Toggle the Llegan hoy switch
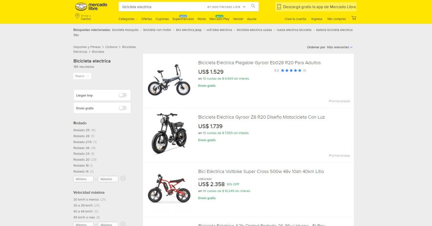The height and width of the screenshot is (226, 432). 122,95
